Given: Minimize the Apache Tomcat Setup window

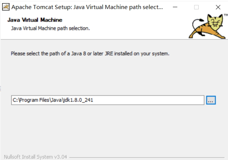Looking at the screenshot, I should (x=175, y=7).
